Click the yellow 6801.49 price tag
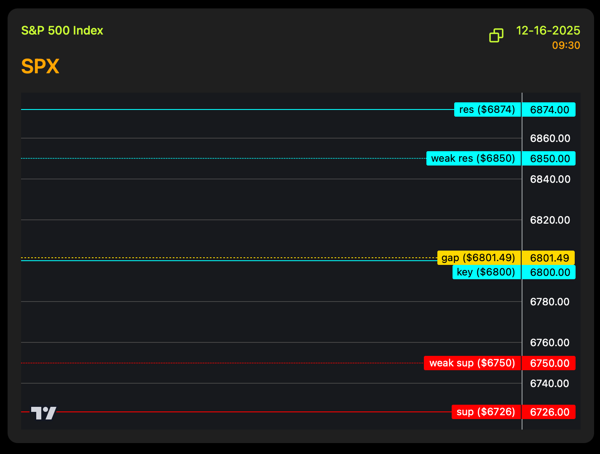The height and width of the screenshot is (454, 600). 549,258
